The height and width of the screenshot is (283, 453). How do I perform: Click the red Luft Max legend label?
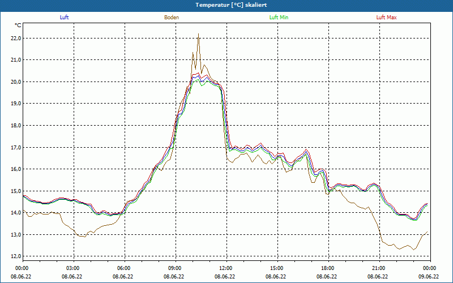[x=386, y=18]
